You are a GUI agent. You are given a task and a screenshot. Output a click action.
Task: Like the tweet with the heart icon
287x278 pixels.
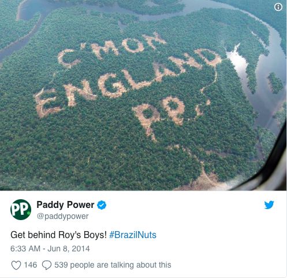pyautogui.click(x=16, y=265)
